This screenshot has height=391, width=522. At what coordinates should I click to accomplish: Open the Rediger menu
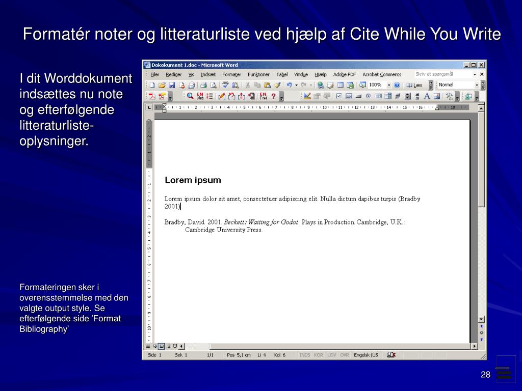click(x=174, y=74)
